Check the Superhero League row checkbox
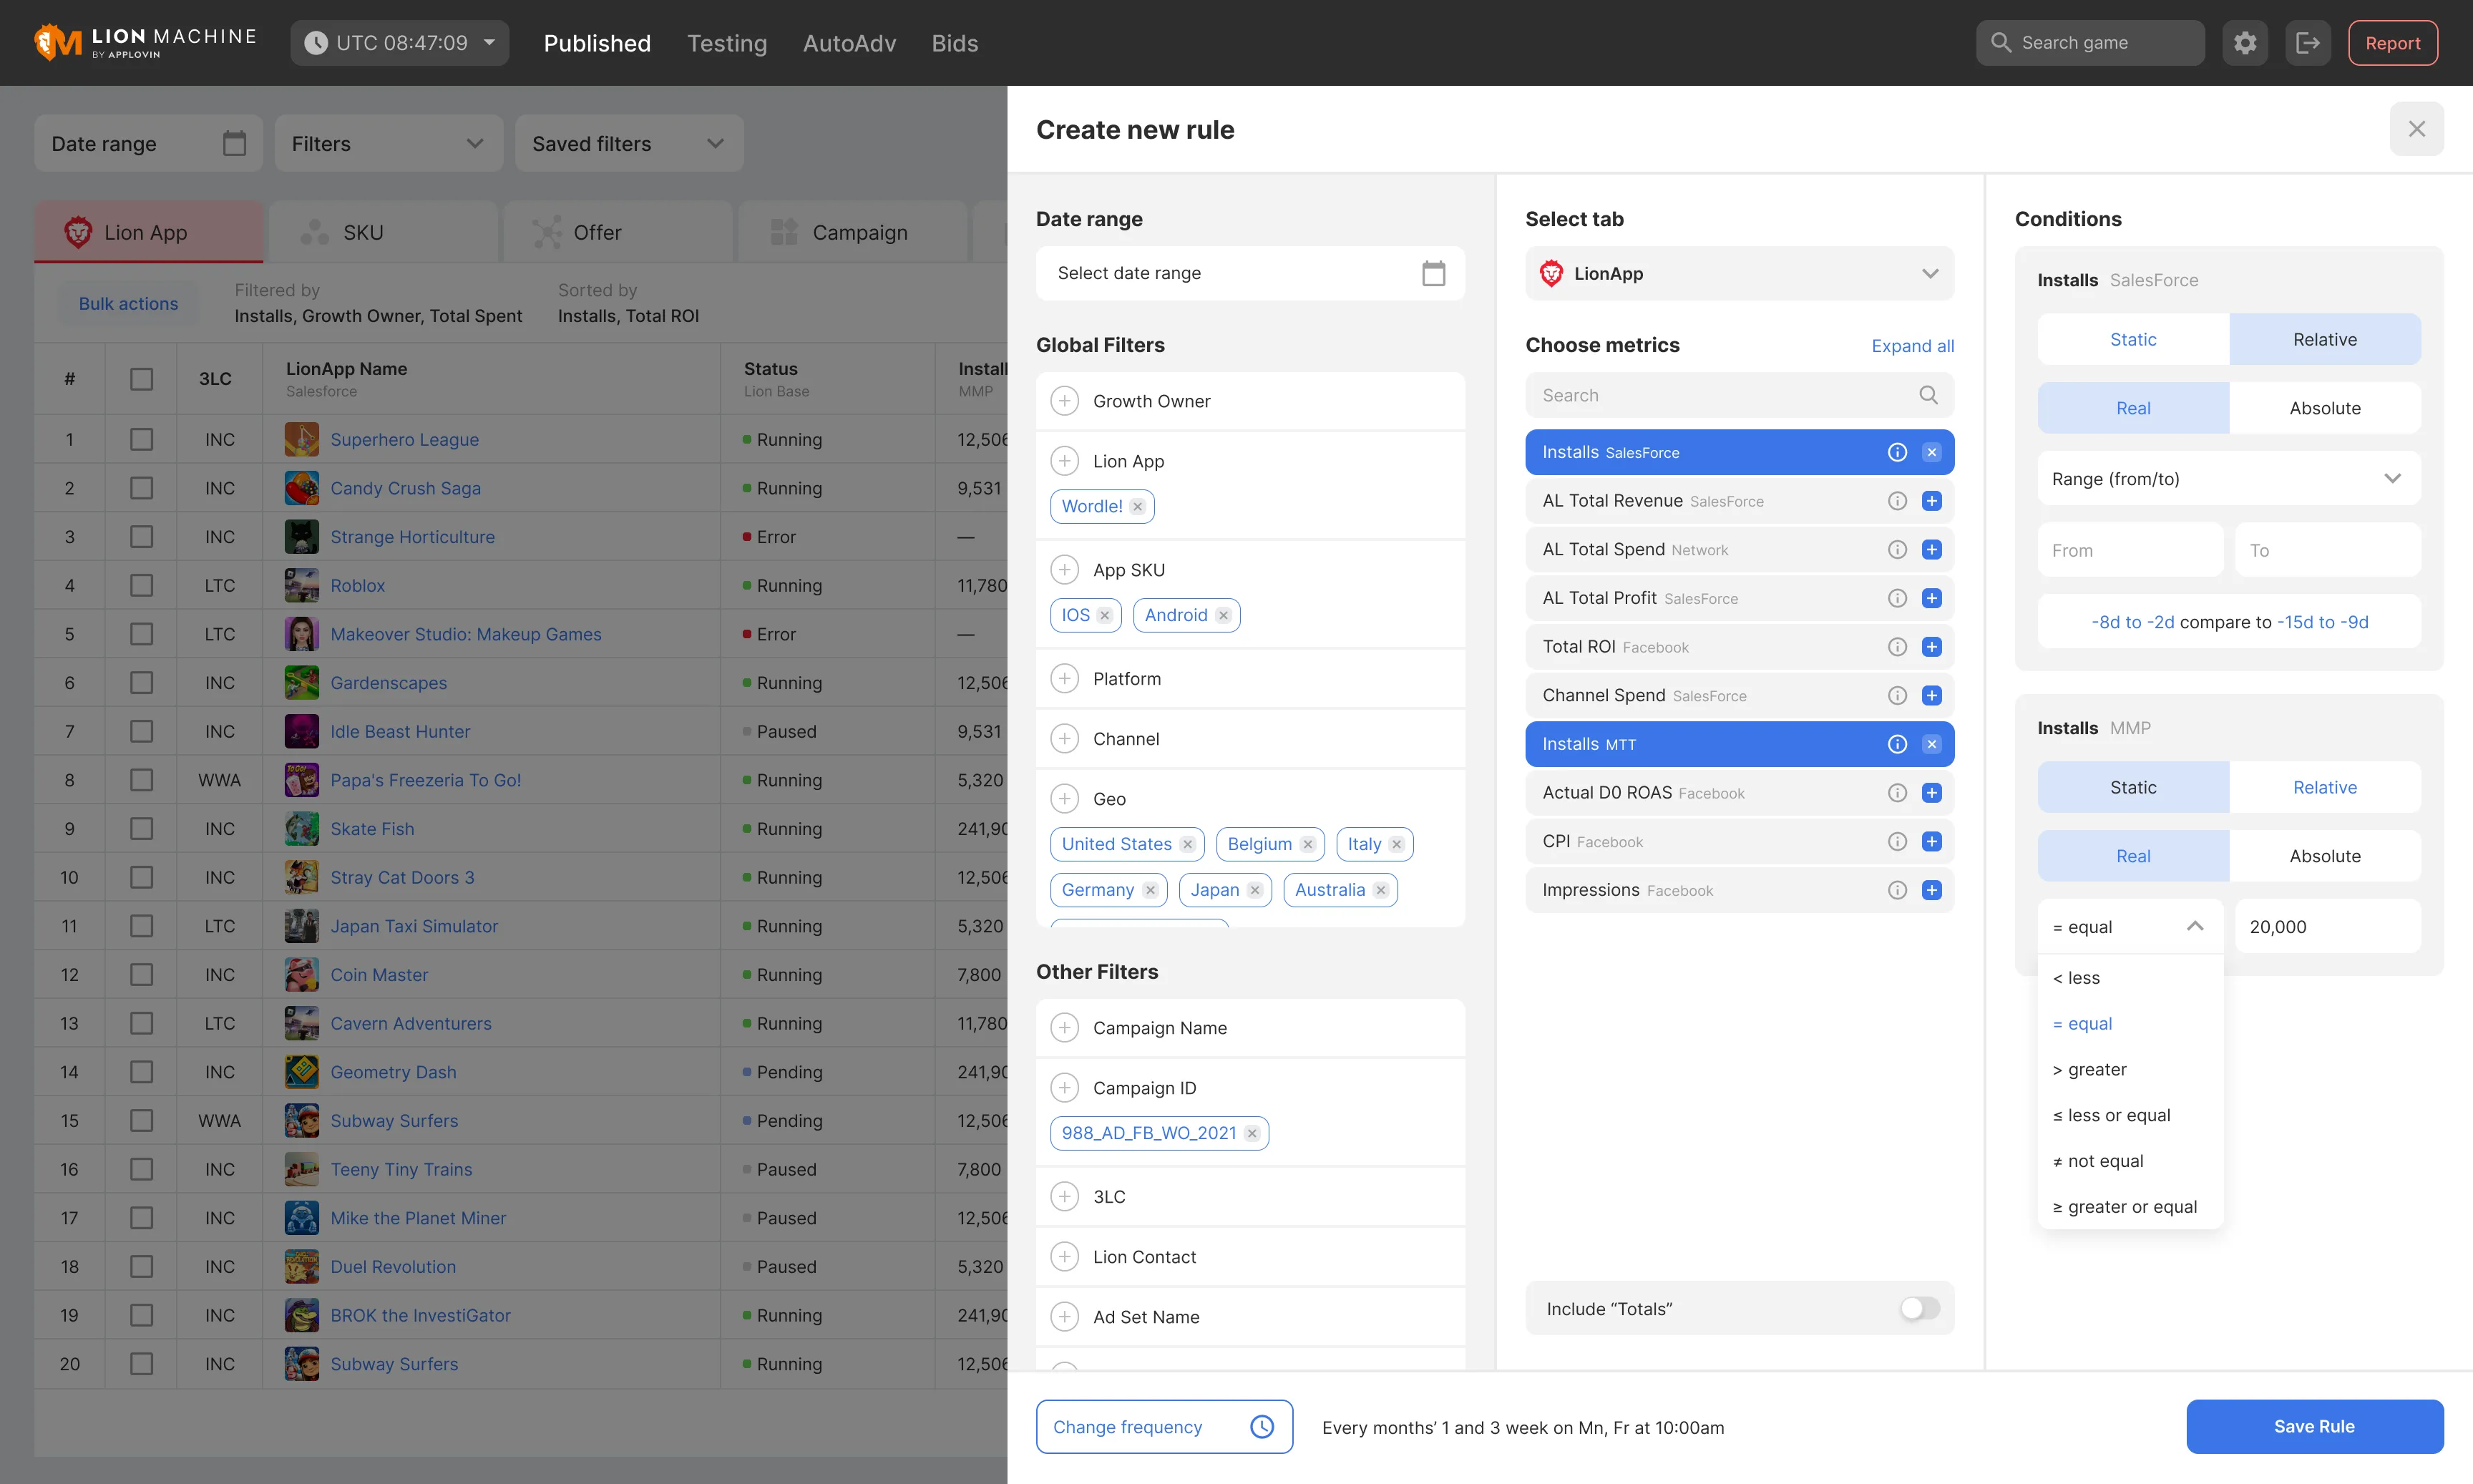2473x1484 pixels. (142, 440)
